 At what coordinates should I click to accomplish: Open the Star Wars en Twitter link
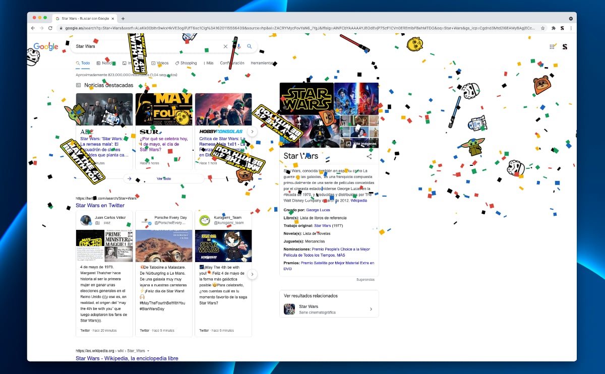(100, 206)
